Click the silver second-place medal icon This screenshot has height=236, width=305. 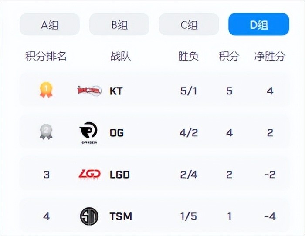(x=46, y=132)
